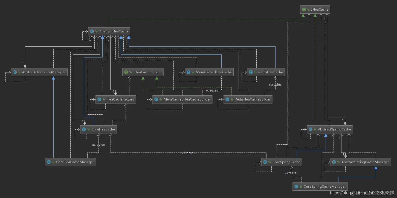The image size is (397, 198).
Task: Click the class icon of MemCachedFleaCache
Action: 189,72
